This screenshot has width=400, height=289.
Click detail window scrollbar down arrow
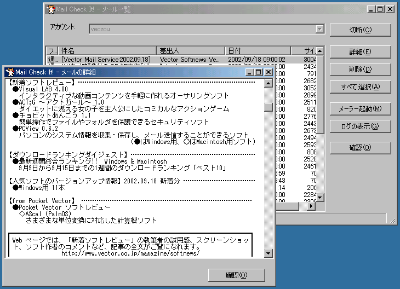(x=268, y=253)
